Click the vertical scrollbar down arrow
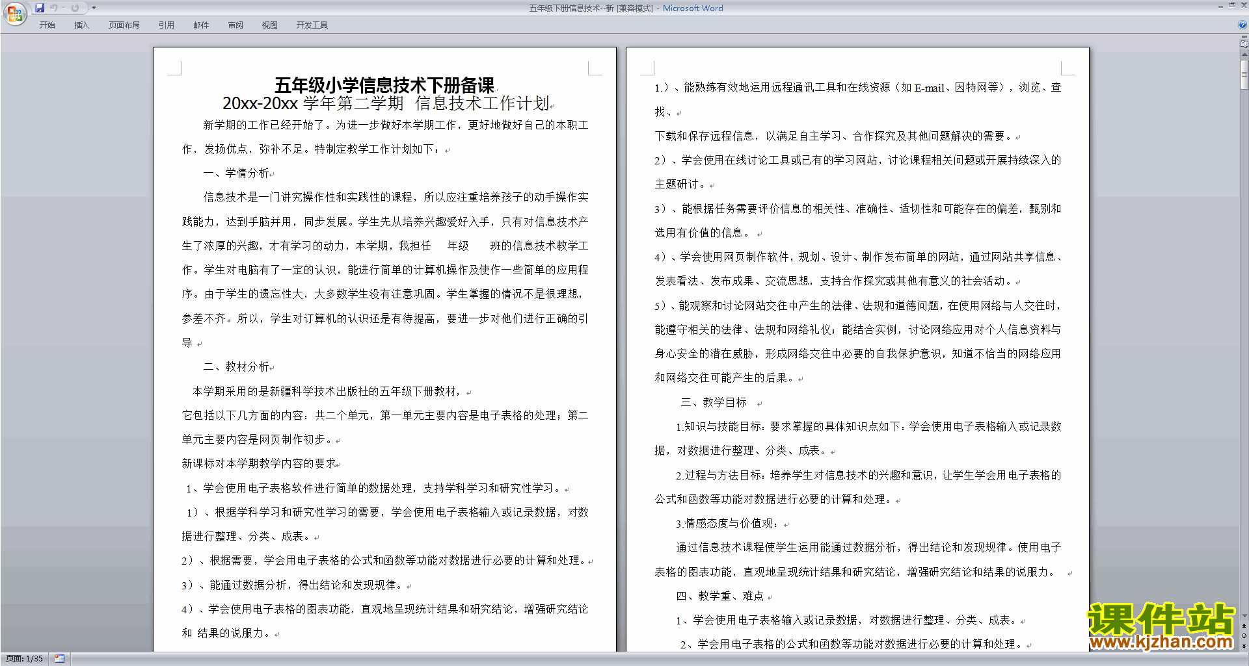This screenshot has width=1249, height=666. point(1244,616)
